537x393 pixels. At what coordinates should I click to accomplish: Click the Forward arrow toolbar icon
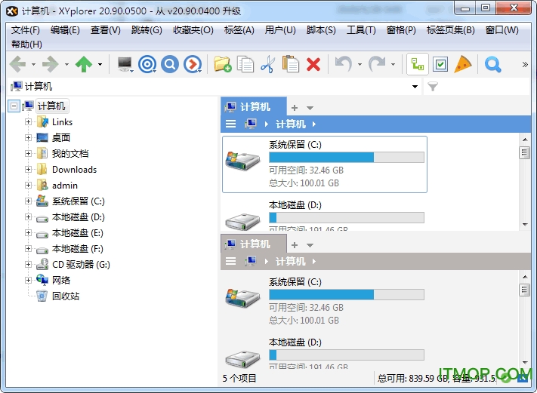pyautogui.click(x=51, y=64)
